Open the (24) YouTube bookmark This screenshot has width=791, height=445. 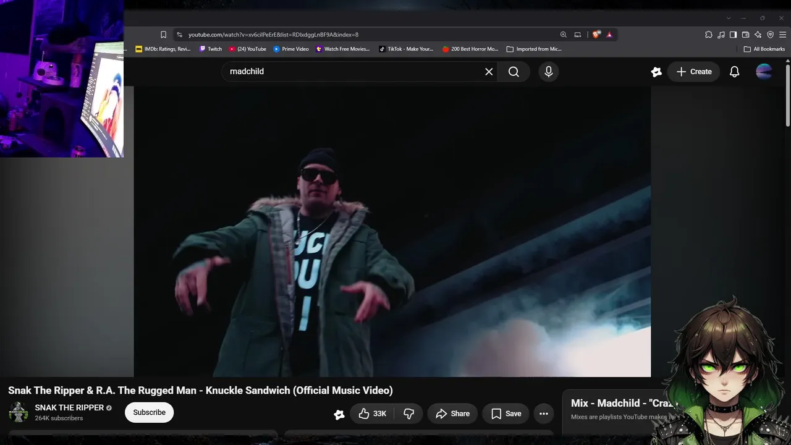click(248, 49)
